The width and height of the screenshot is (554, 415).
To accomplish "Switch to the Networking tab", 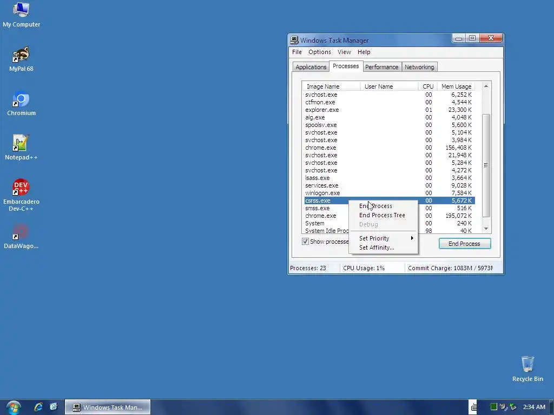I will pos(419,67).
